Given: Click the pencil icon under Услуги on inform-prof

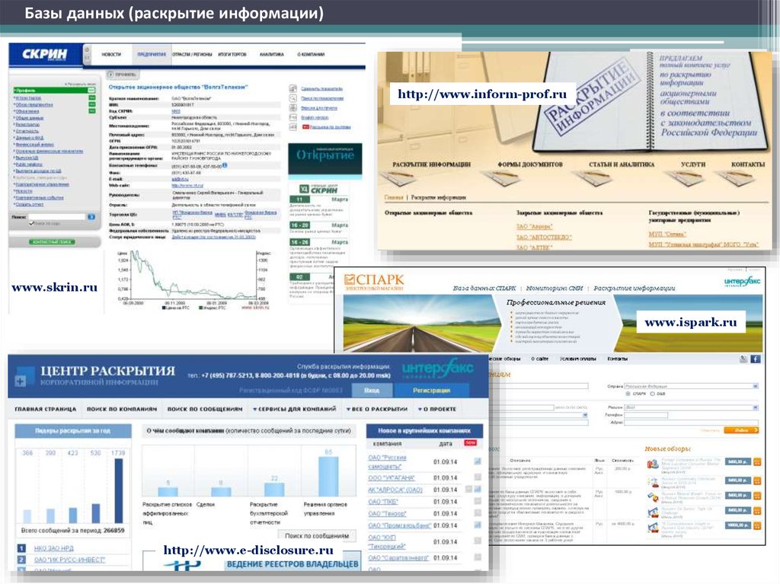Looking at the screenshot, I should pos(684,179).
